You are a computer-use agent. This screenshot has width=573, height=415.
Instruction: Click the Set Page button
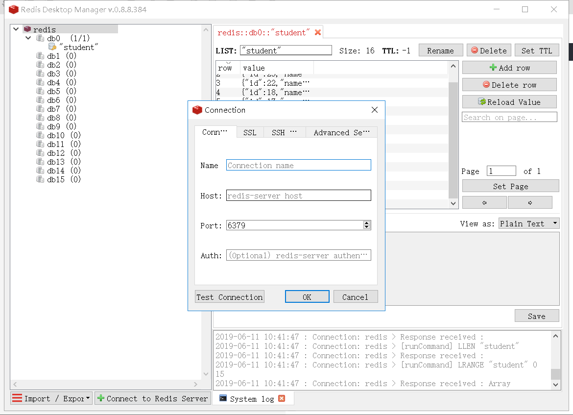tap(510, 186)
